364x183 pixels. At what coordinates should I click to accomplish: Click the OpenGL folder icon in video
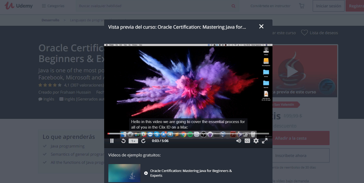click(x=266, y=83)
